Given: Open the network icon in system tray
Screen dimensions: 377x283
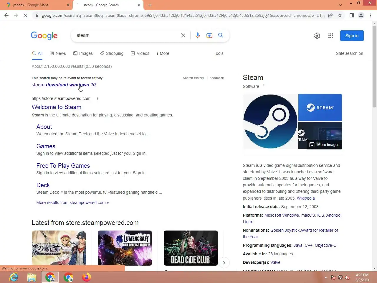Looking at the screenshot, I should point(340,277).
